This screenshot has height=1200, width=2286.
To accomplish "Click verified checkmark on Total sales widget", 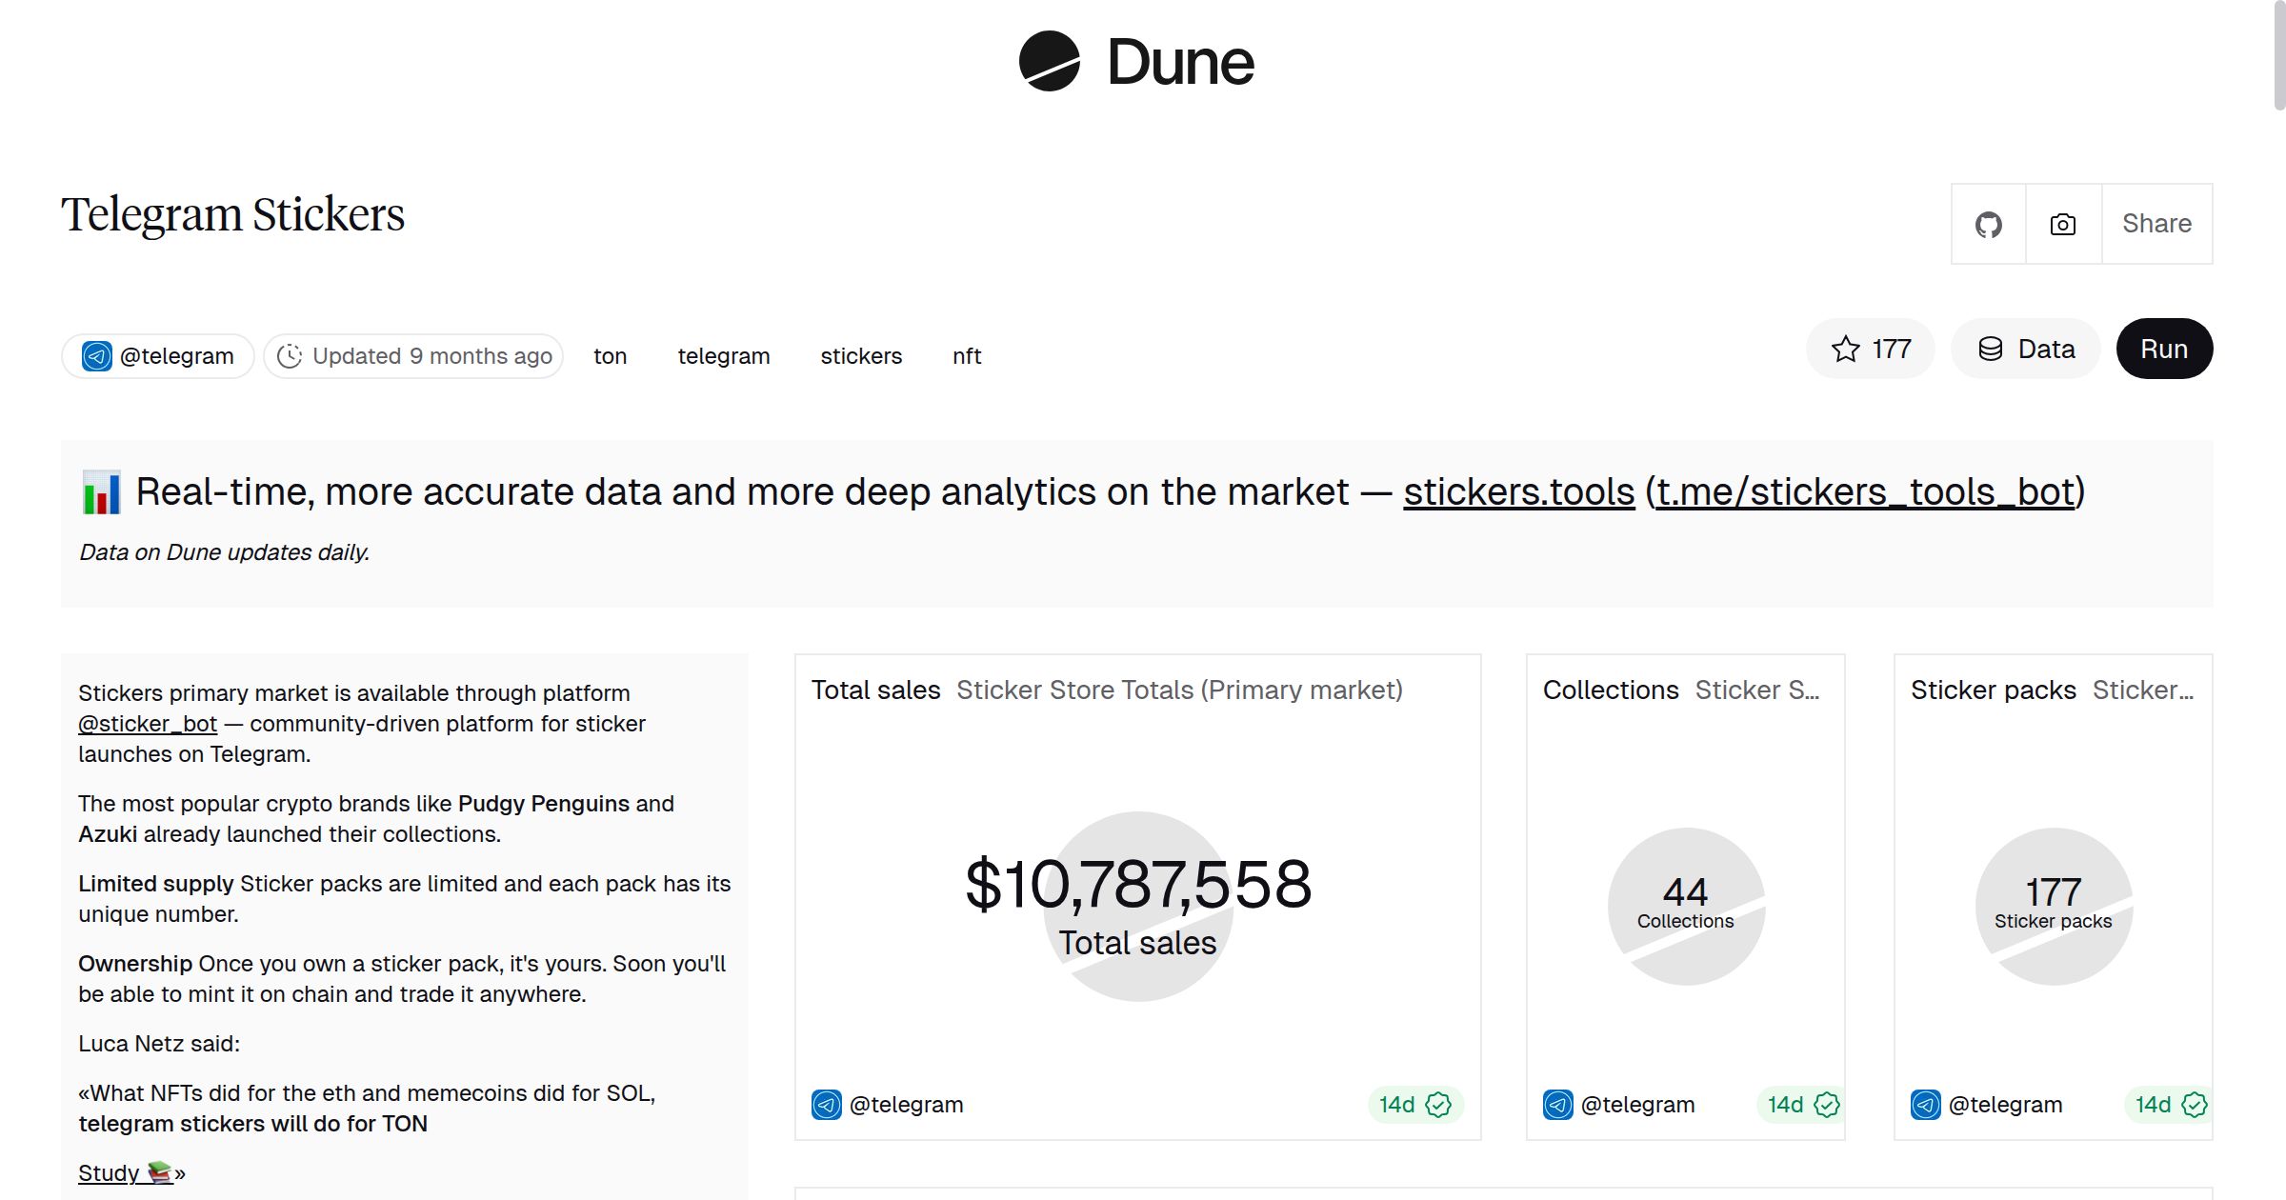I will pyautogui.click(x=1438, y=1105).
